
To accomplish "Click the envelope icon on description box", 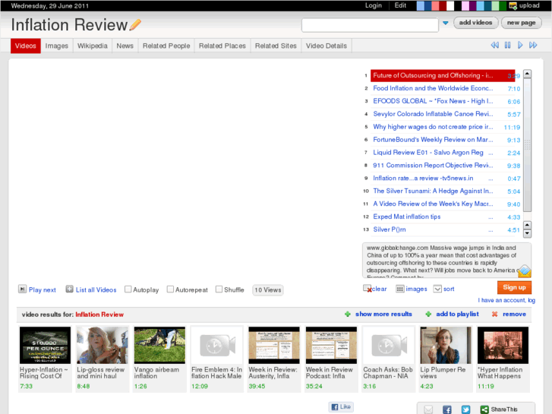I will (x=524, y=270).
